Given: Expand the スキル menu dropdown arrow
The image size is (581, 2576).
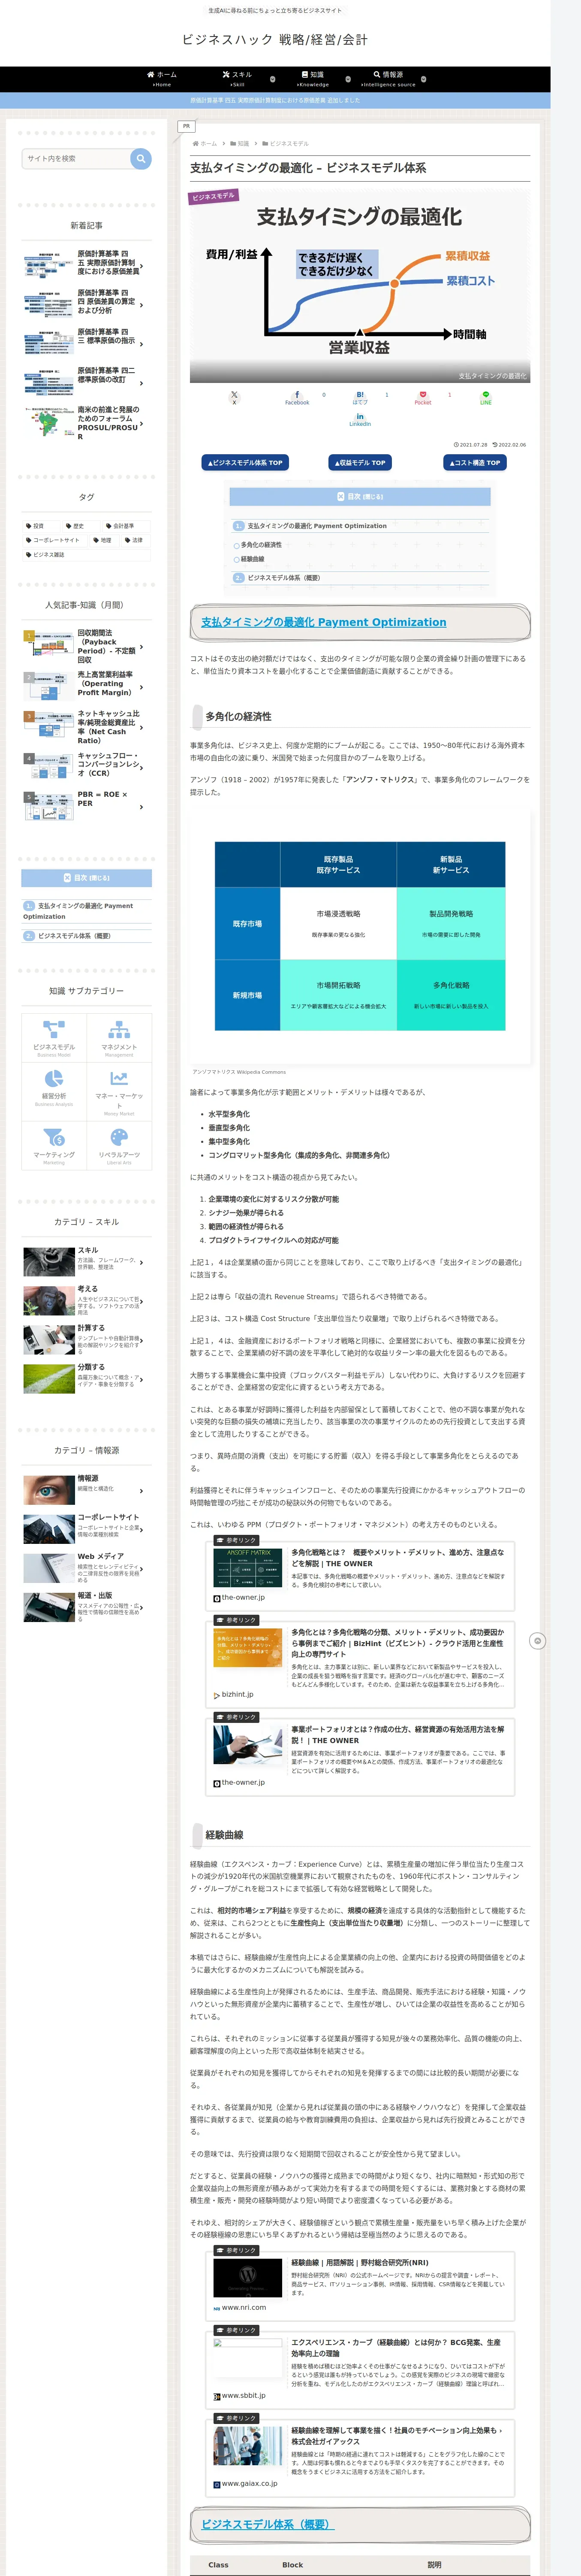Looking at the screenshot, I should point(273,79).
